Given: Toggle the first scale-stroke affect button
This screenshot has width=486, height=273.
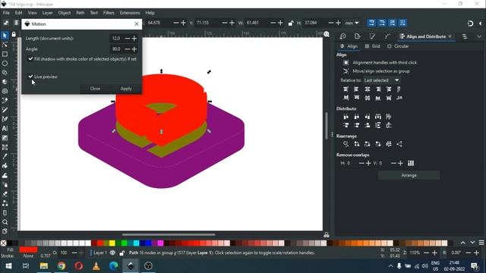Looking at the screenshot, I should pyautogui.click(x=371, y=23).
